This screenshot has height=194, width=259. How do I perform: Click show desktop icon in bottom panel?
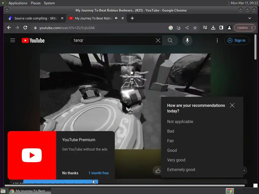click(3, 191)
